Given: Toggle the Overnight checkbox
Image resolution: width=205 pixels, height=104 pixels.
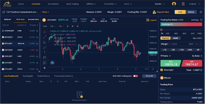Looking at the screenshot, I should 162,70.
